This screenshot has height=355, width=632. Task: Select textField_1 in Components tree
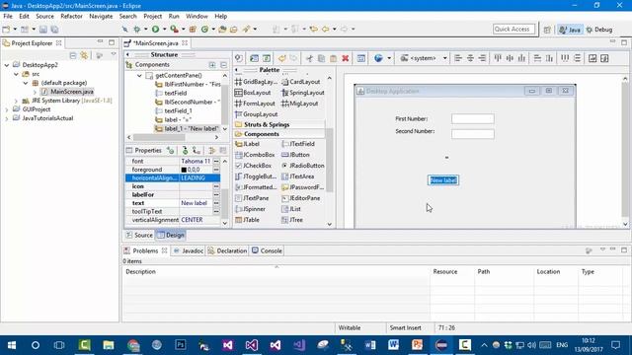coord(174,110)
